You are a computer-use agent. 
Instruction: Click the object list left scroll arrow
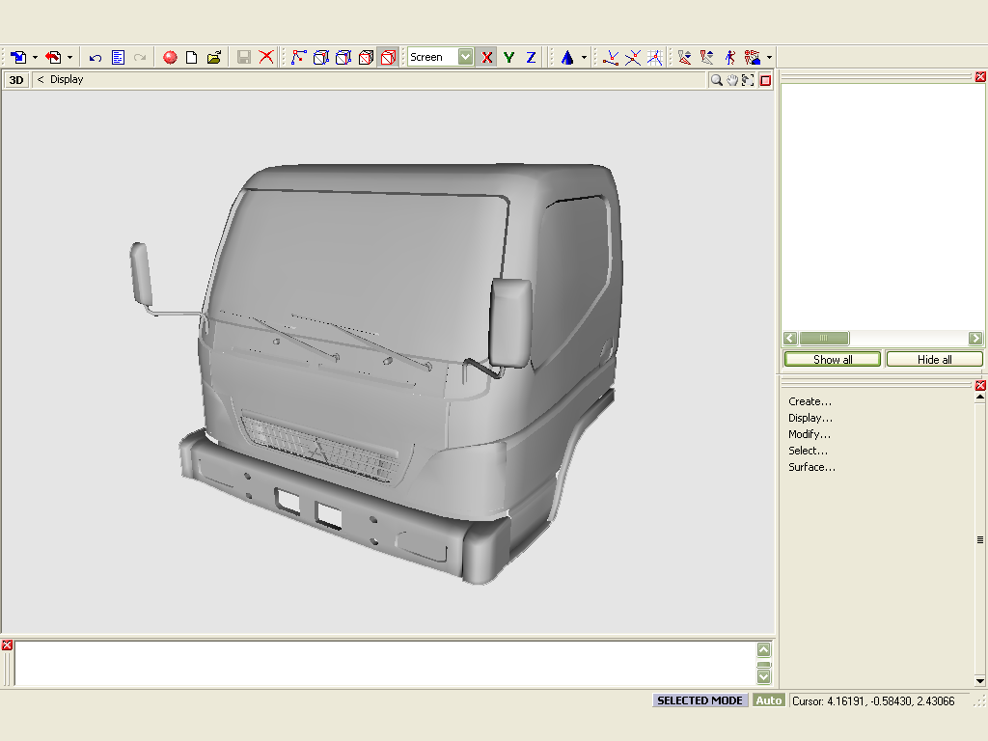point(790,339)
